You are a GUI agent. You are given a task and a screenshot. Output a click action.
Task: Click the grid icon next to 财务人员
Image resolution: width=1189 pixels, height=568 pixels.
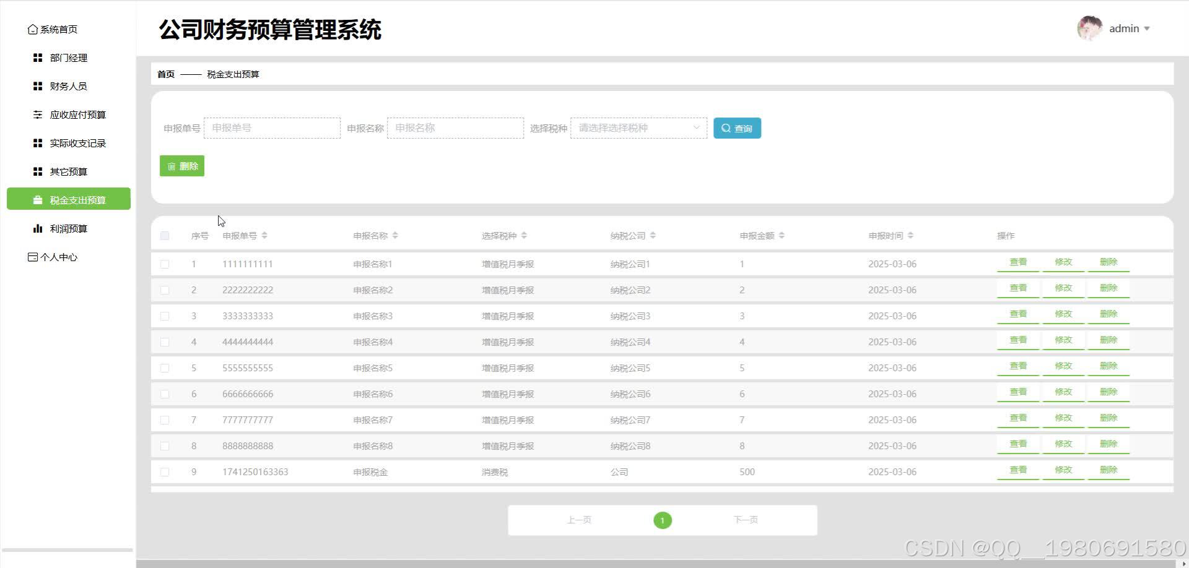click(x=38, y=86)
